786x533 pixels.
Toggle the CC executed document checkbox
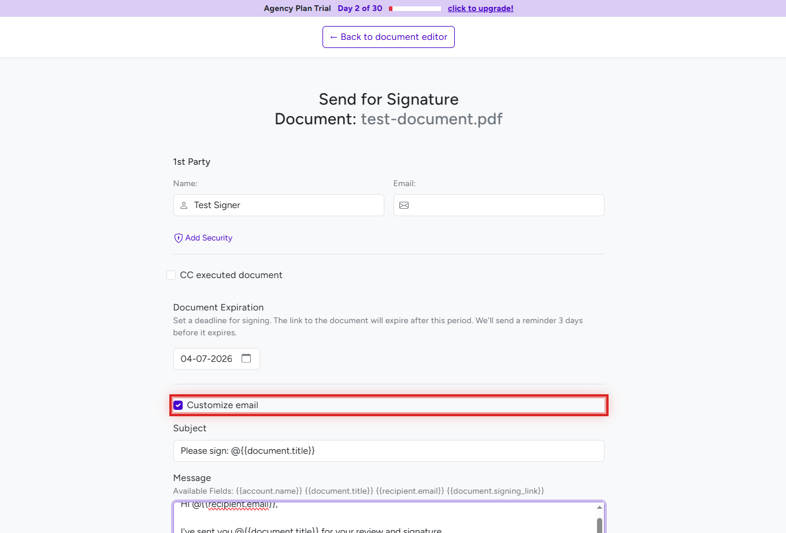171,275
